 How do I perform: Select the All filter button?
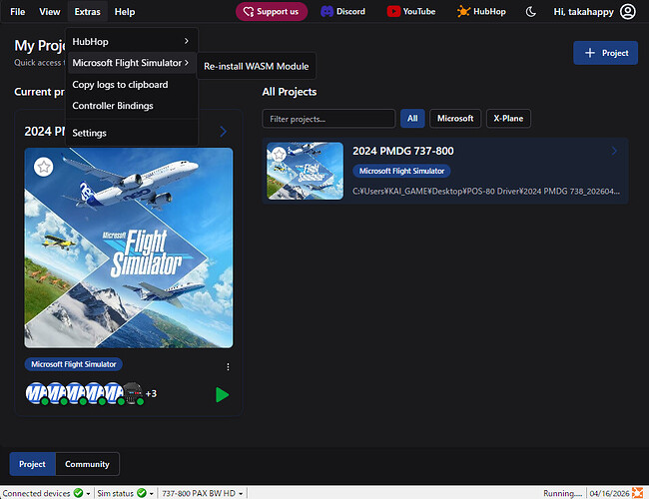pyautogui.click(x=412, y=119)
